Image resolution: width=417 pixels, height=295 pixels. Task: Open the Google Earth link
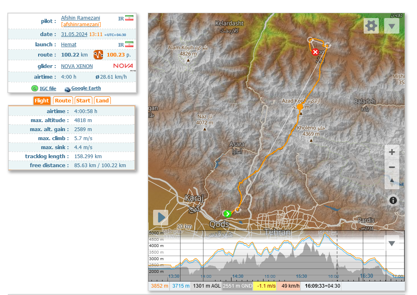tap(86, 88)
